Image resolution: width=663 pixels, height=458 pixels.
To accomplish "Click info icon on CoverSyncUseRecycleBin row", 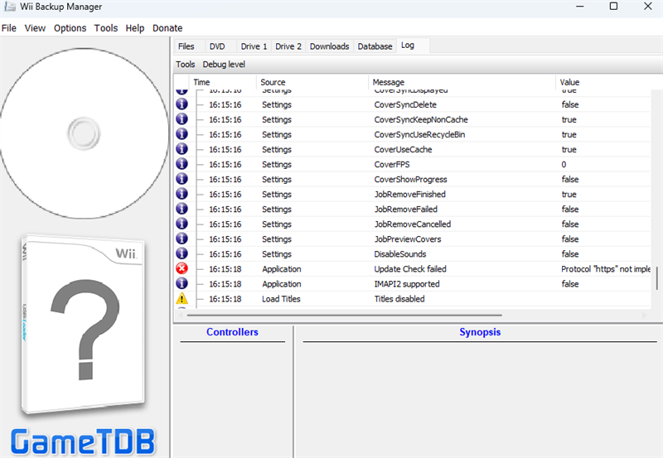I will click(x=181, y=134).
